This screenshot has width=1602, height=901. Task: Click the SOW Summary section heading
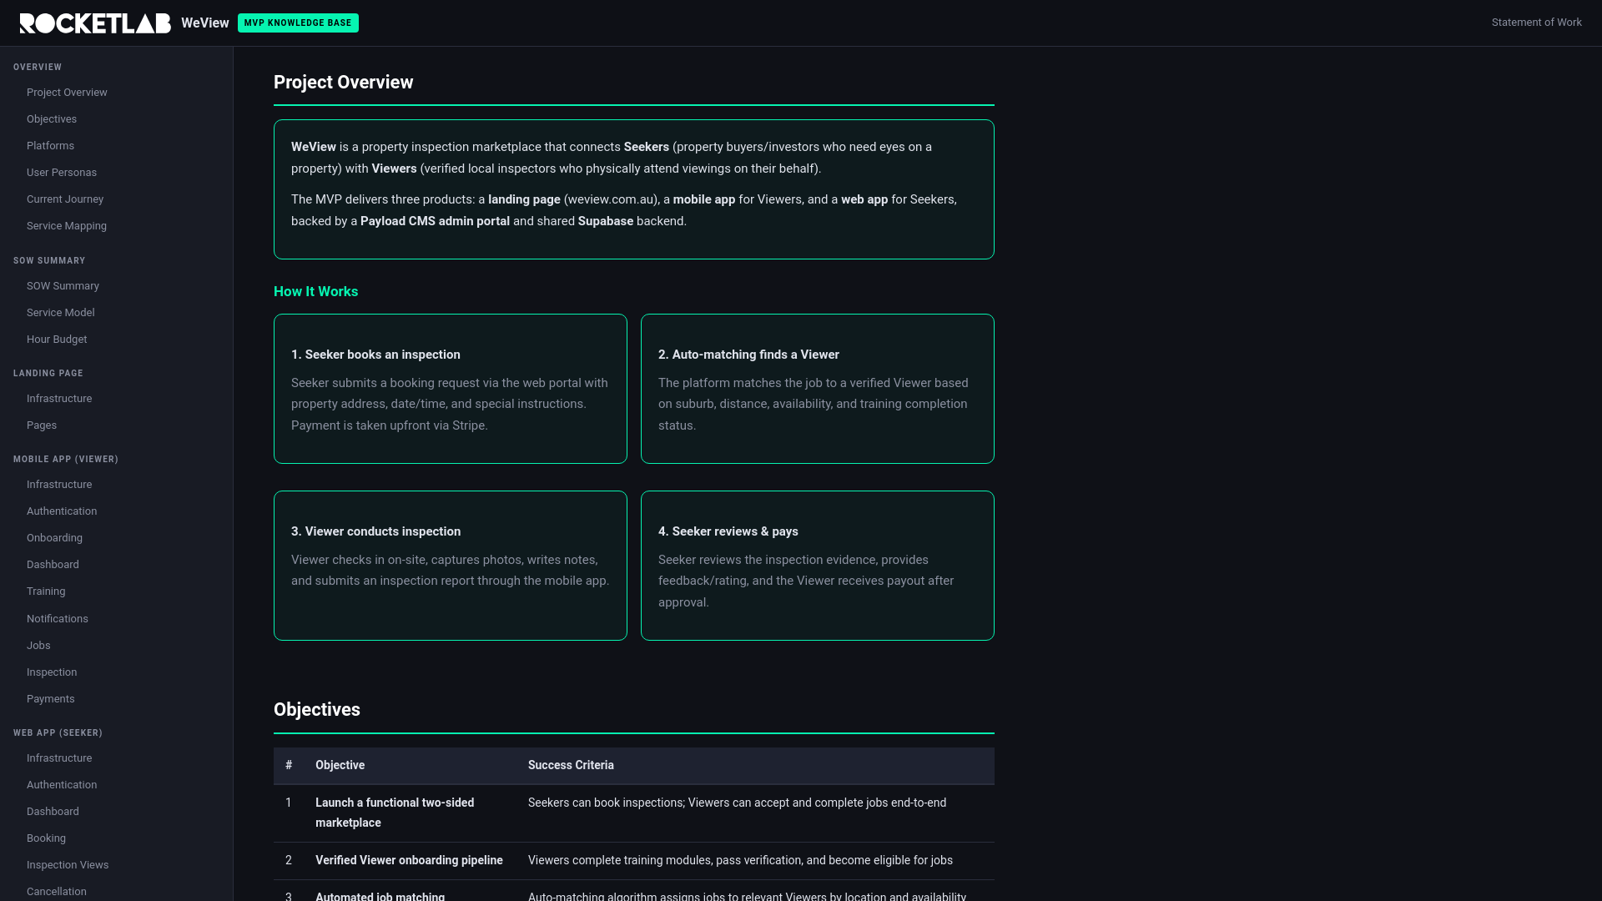tap(49, 260)
